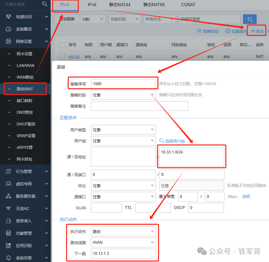269x262 pixels.
Task: Check the checkbox for rule 65535
Action: (61, 56)
